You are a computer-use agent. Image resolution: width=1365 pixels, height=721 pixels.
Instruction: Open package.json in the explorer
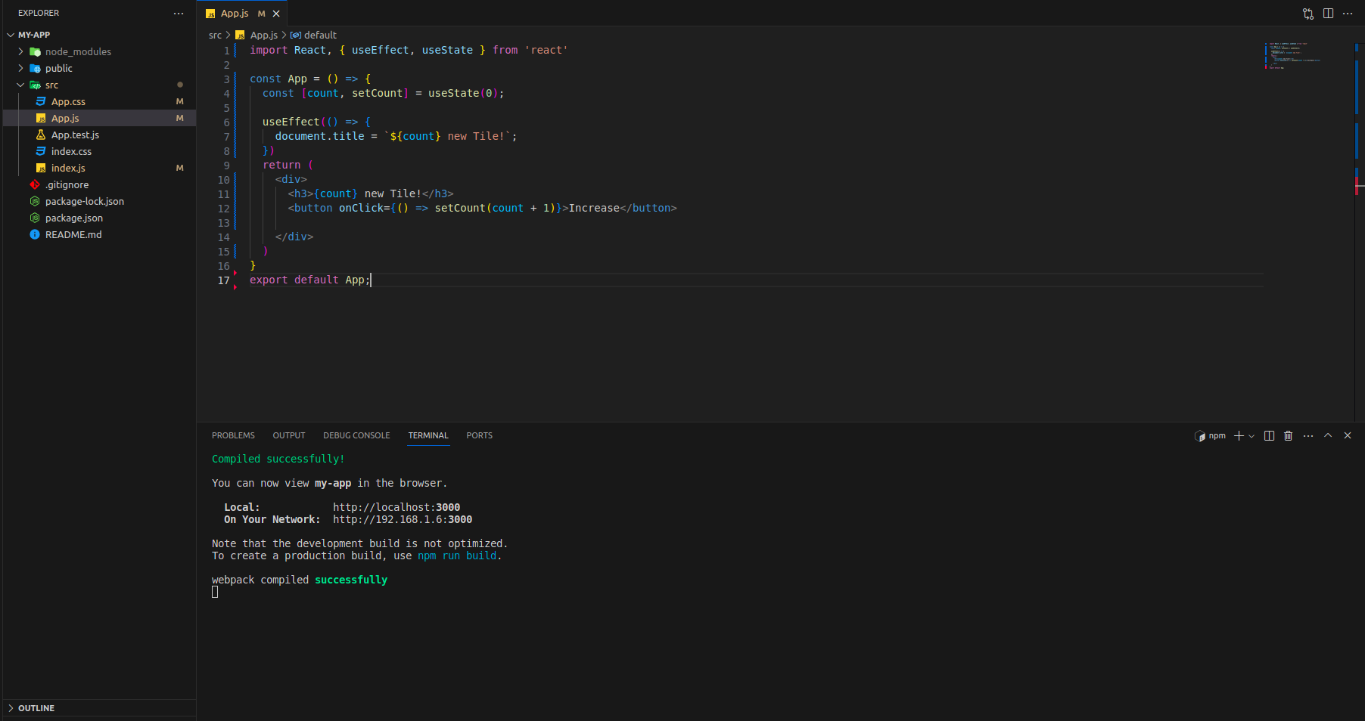[73, 218]
